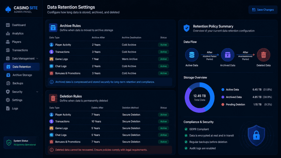Click the Logs document icon
Viewport: 281px width, 158px height.
point(8,108)
